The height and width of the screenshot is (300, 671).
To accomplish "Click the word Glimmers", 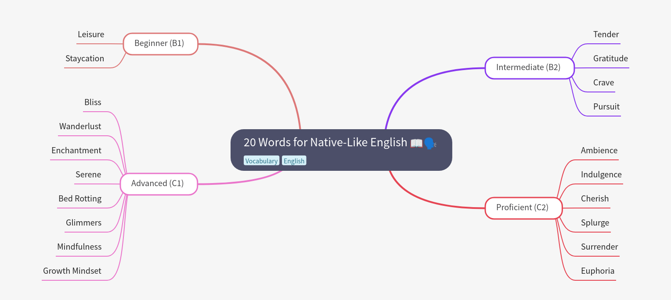I will (83, 222).
